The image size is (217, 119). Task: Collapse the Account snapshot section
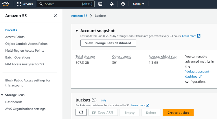click(77, 31)
